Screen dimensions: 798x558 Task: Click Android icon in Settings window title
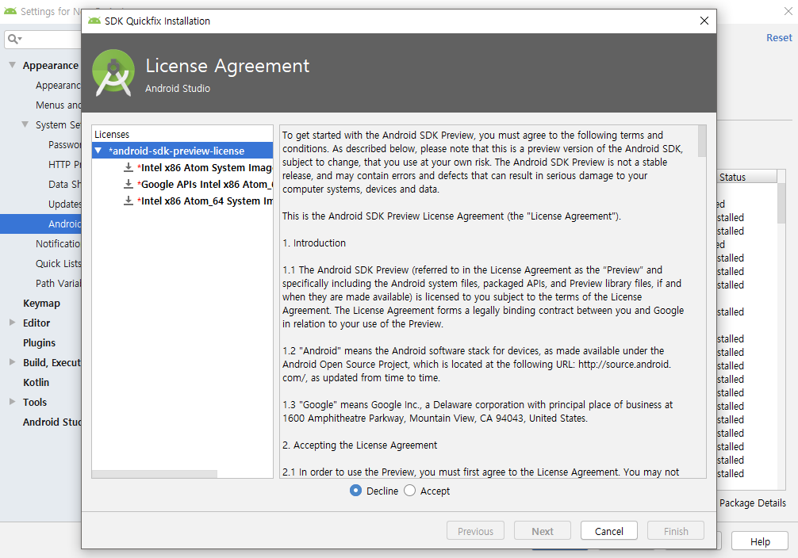coord(10,11)
